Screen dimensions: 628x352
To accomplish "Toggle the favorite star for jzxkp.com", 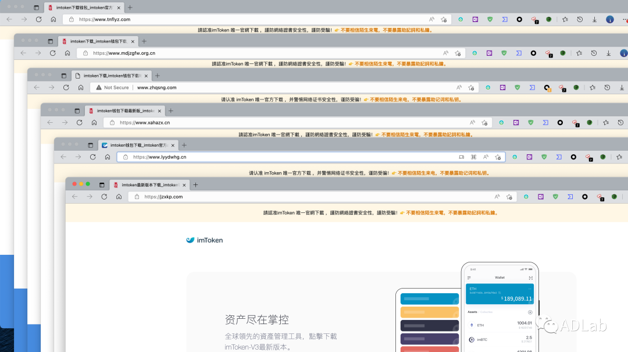I will click(510, 197).
